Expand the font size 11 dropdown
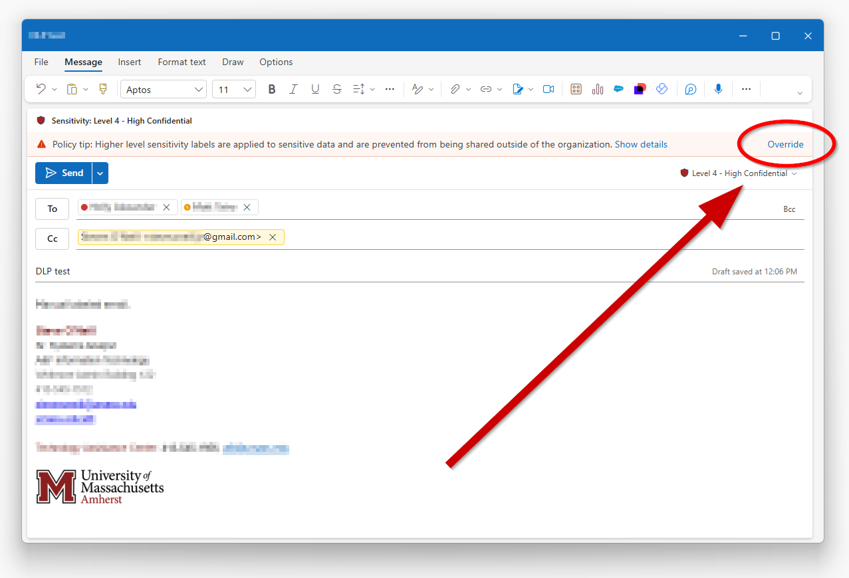This screenshot has width=849, height=578. pyautogui.click(x=233, y=88)
